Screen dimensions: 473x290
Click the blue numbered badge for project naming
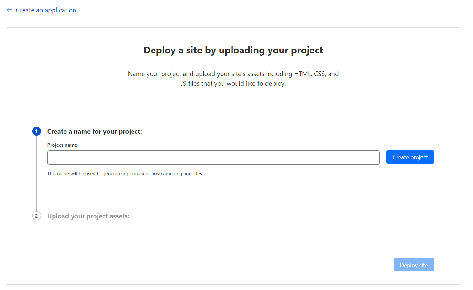pyautogui.click(x=36, y=131)
